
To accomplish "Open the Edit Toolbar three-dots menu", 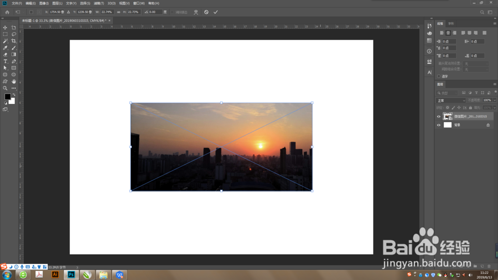I will click(13, 89).
